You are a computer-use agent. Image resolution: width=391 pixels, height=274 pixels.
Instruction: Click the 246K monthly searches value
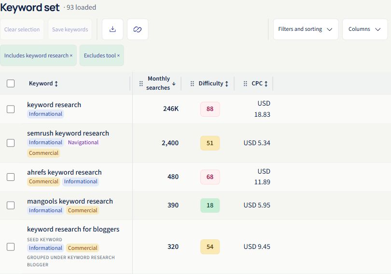(x=171, y=109)
